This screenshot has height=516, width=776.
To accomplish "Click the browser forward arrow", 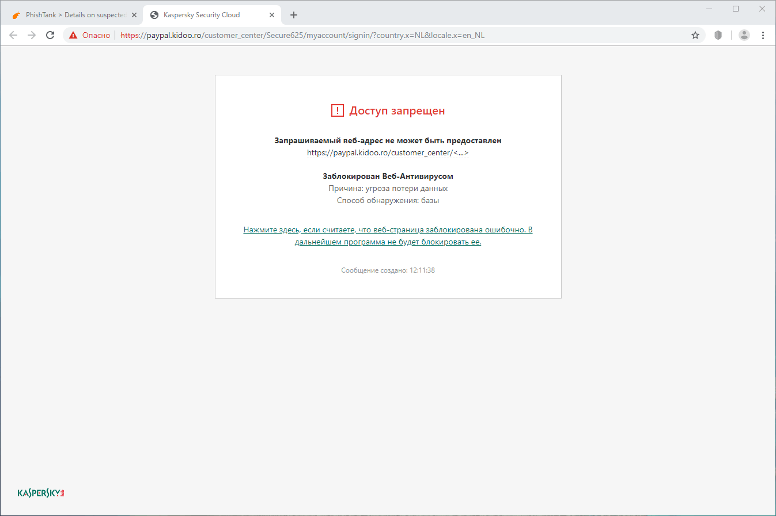I will tap(32, 35).
